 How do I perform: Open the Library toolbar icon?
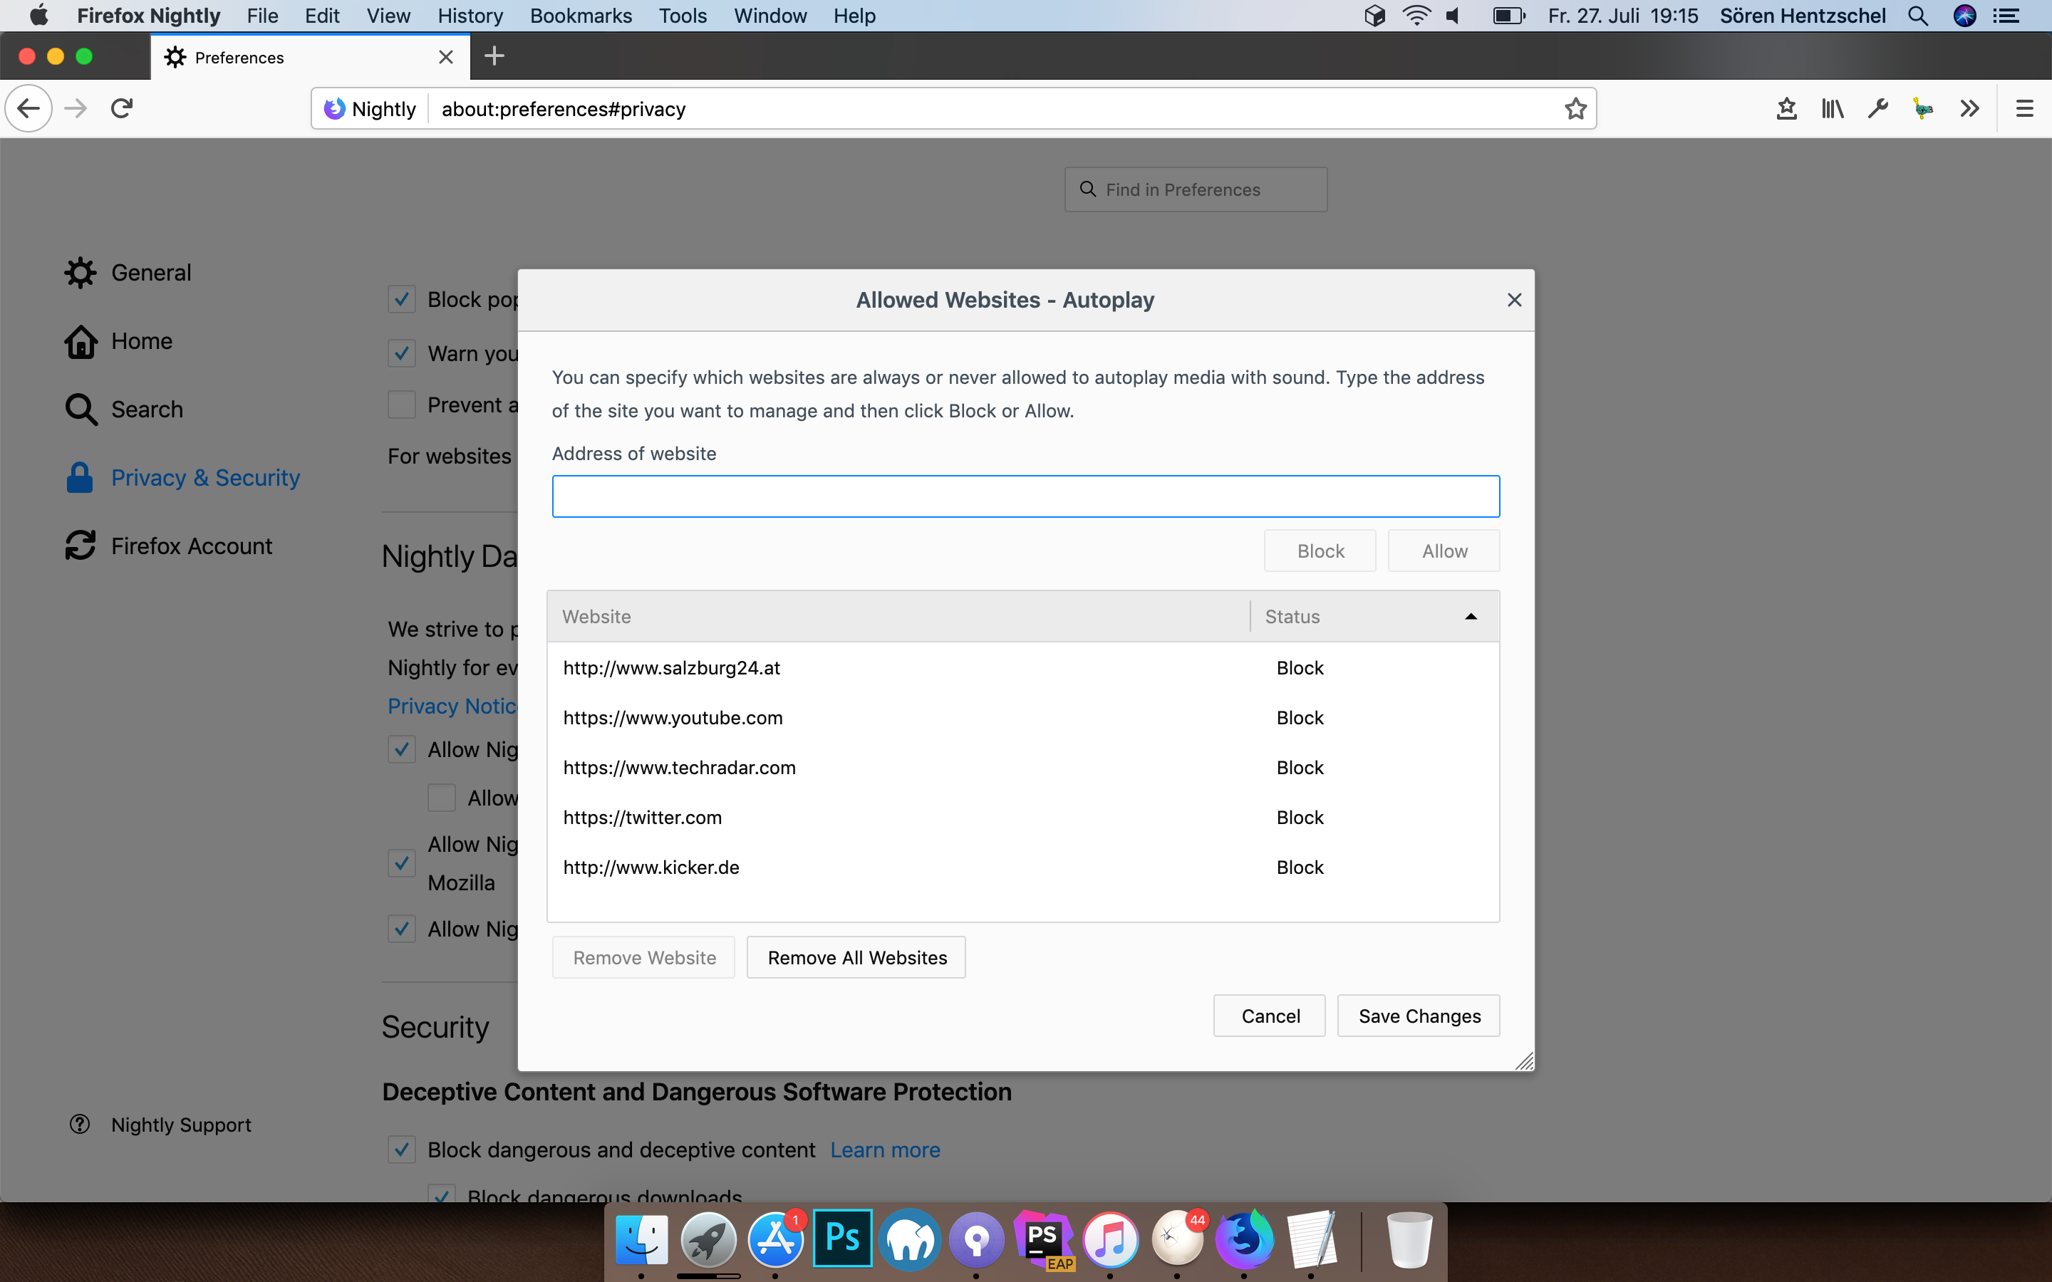click(1833, 108)
